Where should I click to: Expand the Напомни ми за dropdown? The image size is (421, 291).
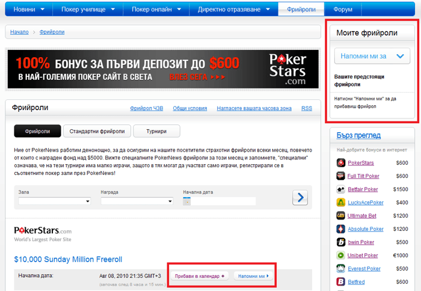click(372, 56)
